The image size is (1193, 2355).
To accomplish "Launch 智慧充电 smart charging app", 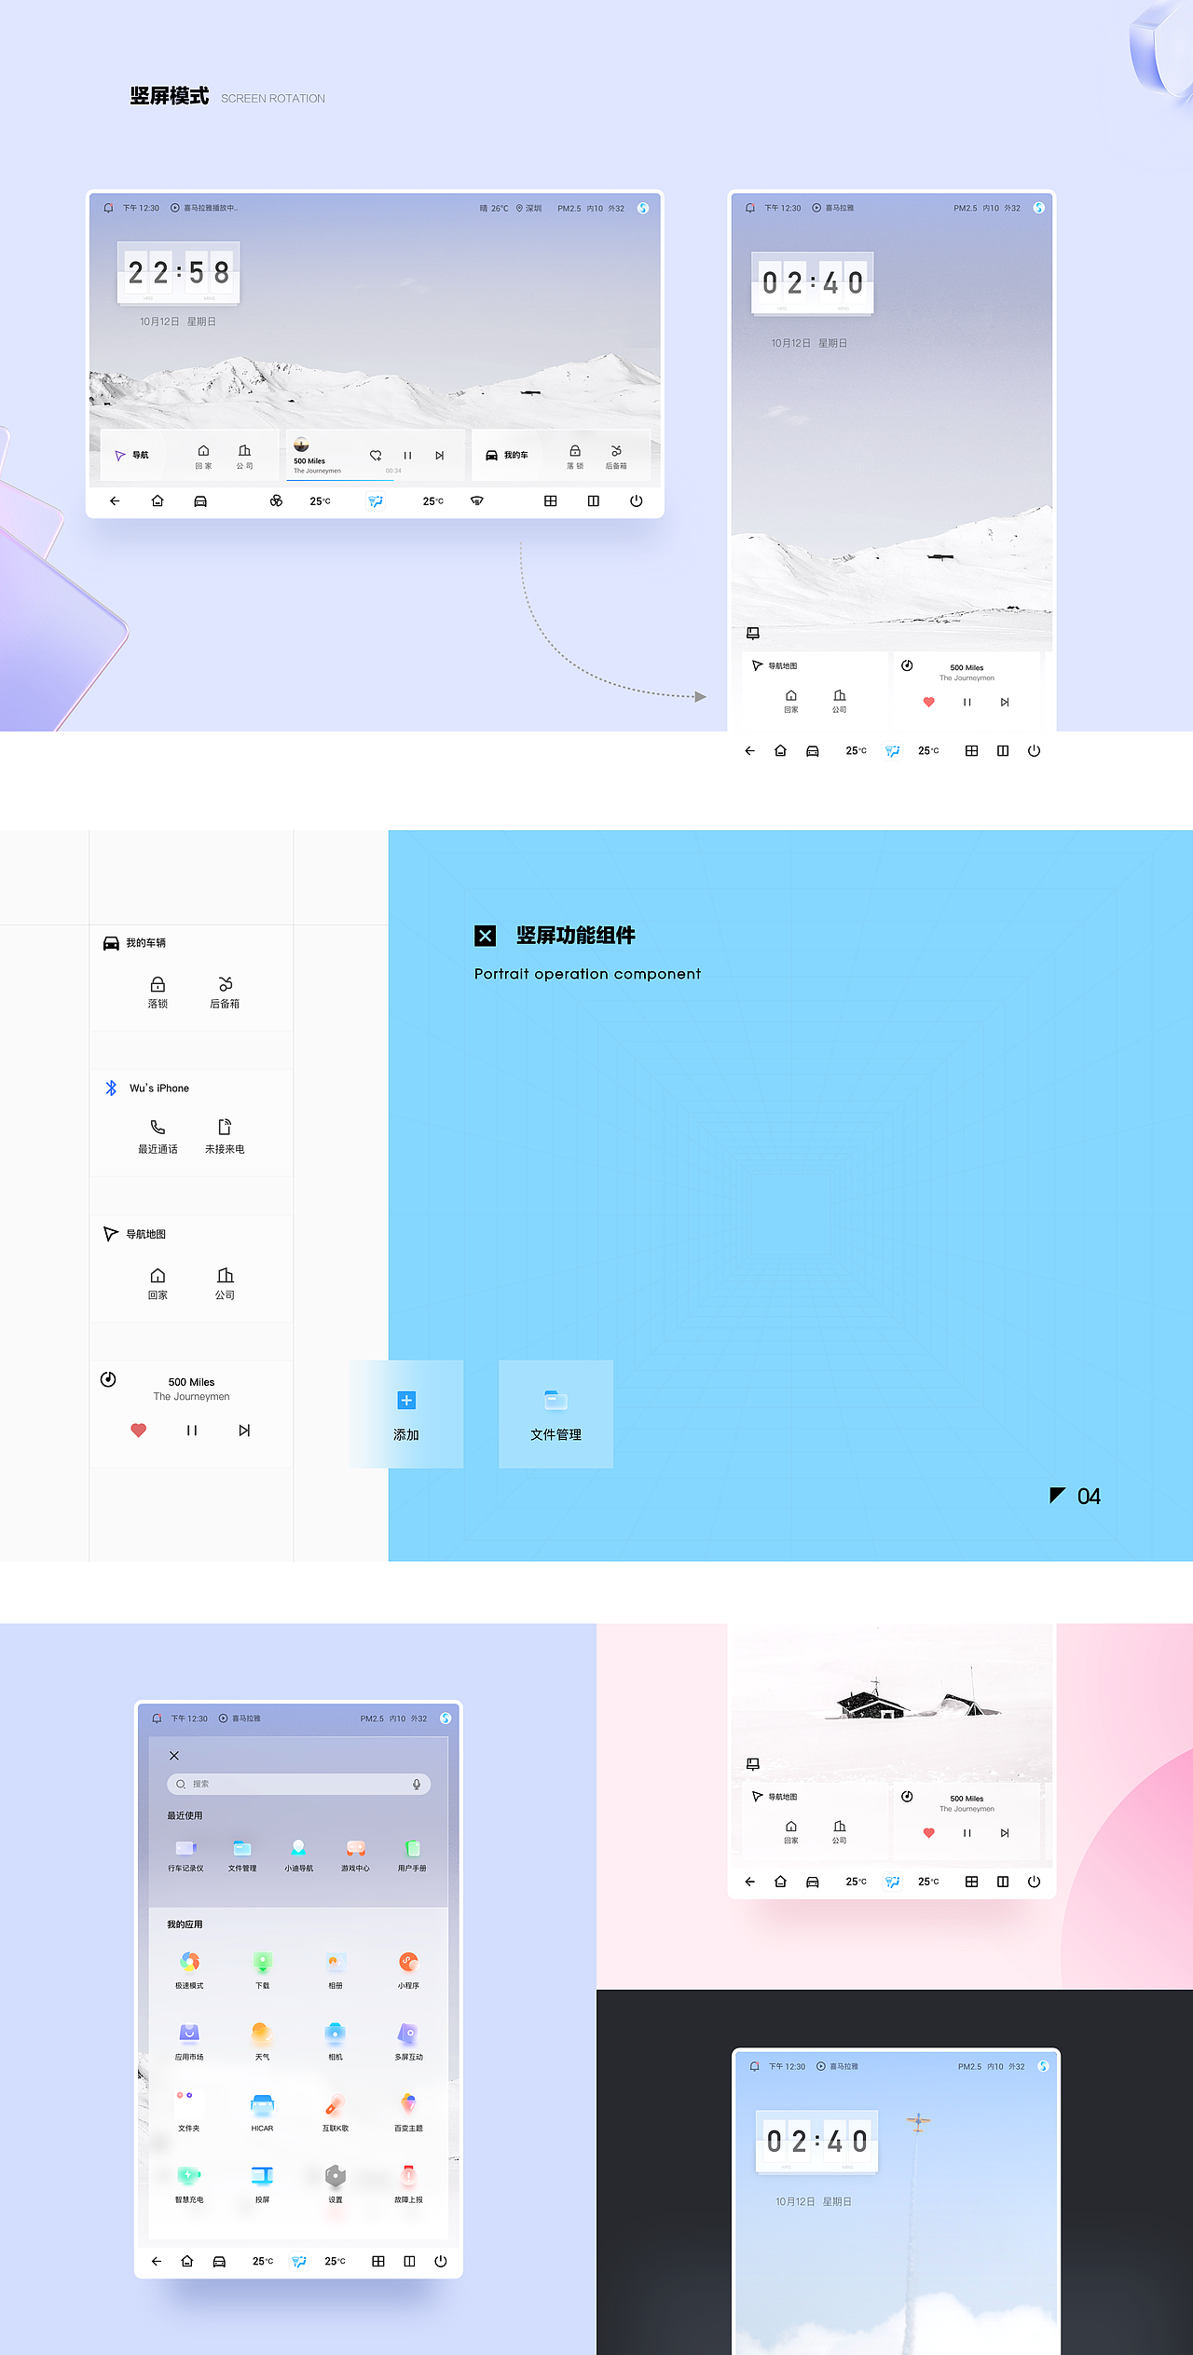I will coord(189,2184).
